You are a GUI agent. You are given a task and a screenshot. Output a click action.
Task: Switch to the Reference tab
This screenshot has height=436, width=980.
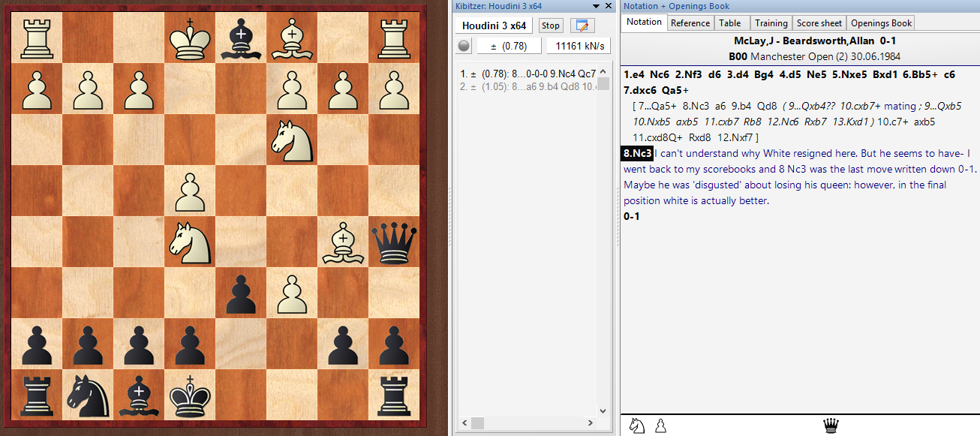[x=690, y=23]
